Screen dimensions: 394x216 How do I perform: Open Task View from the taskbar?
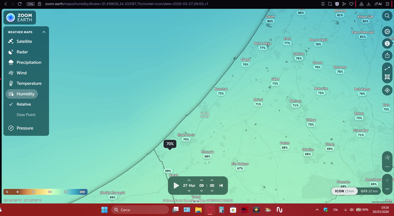coord(175,210)
